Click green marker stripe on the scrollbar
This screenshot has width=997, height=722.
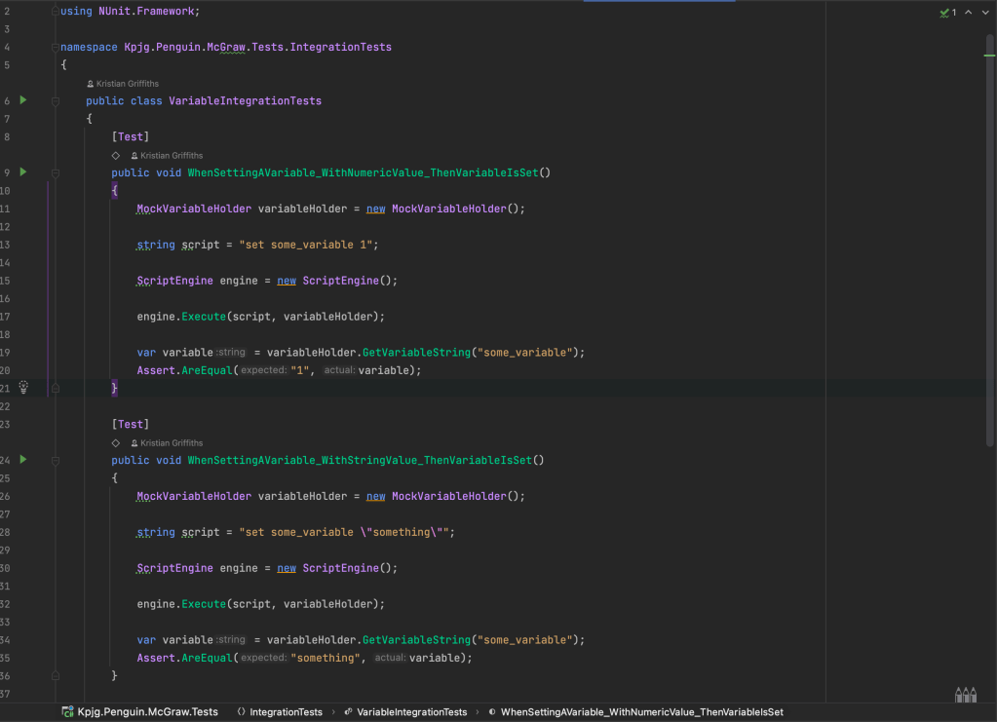coord(989,57)
